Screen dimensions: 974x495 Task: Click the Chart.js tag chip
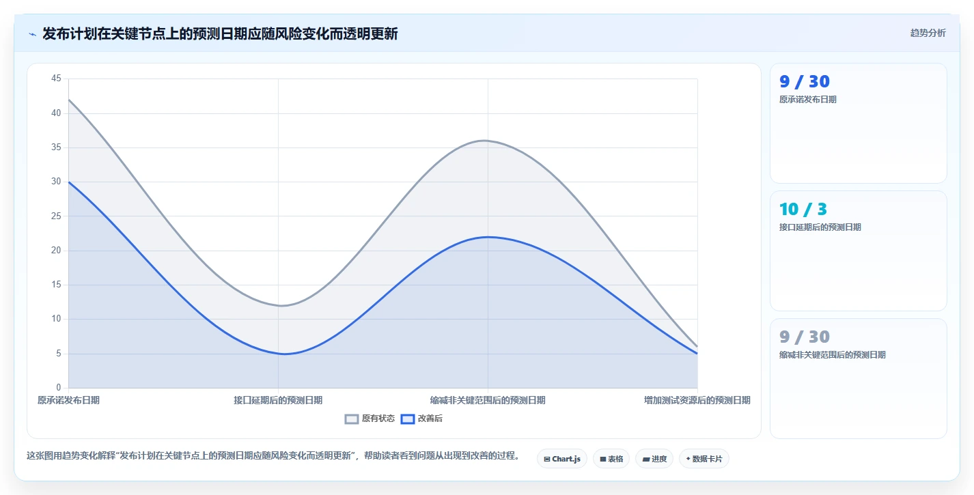point(562,459)
